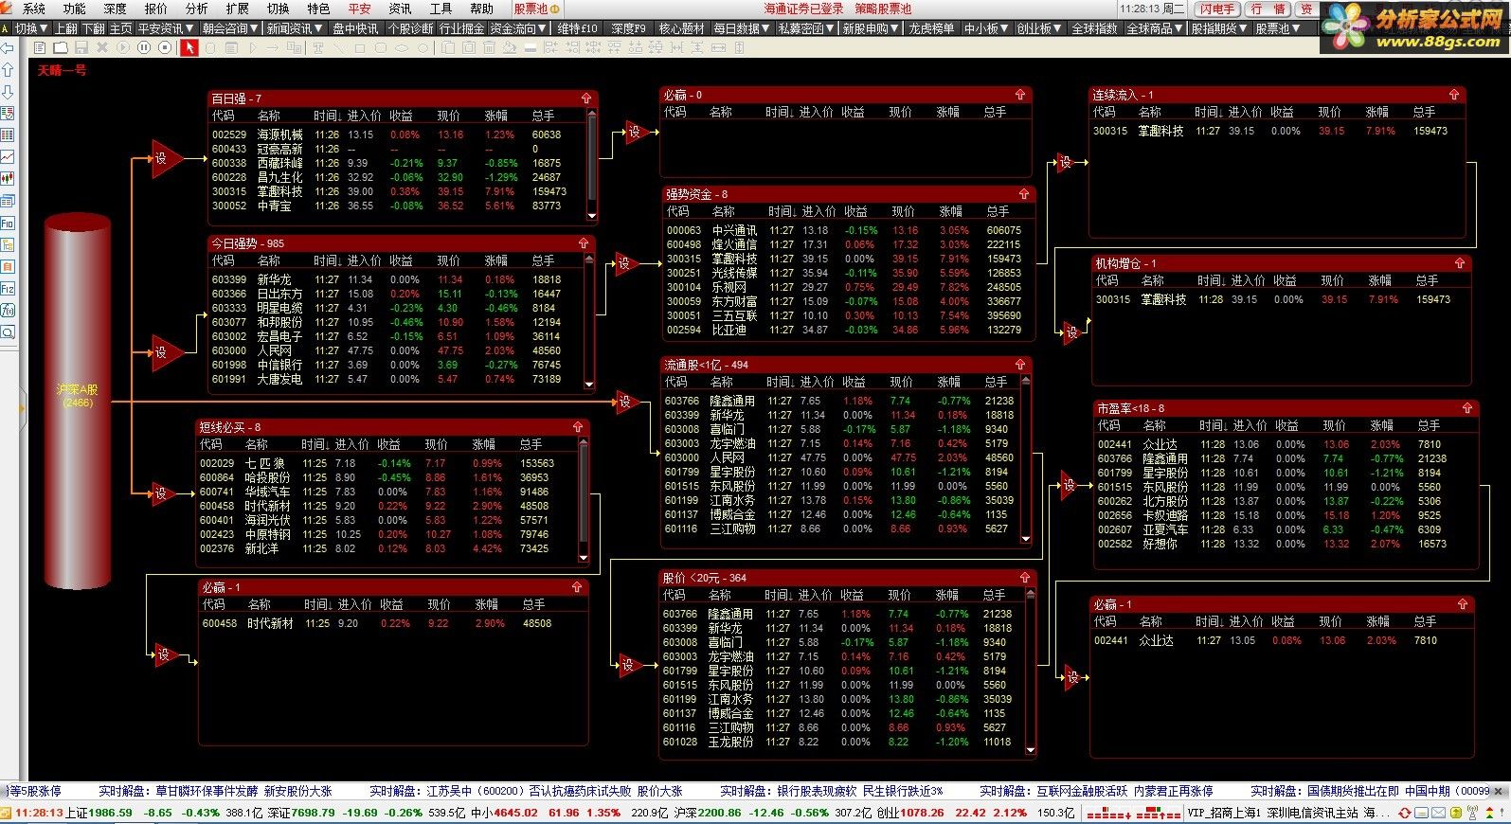Open the line chart icon in left sidebar
Viewport: 1511px width, 824px height.
point(8,156)
